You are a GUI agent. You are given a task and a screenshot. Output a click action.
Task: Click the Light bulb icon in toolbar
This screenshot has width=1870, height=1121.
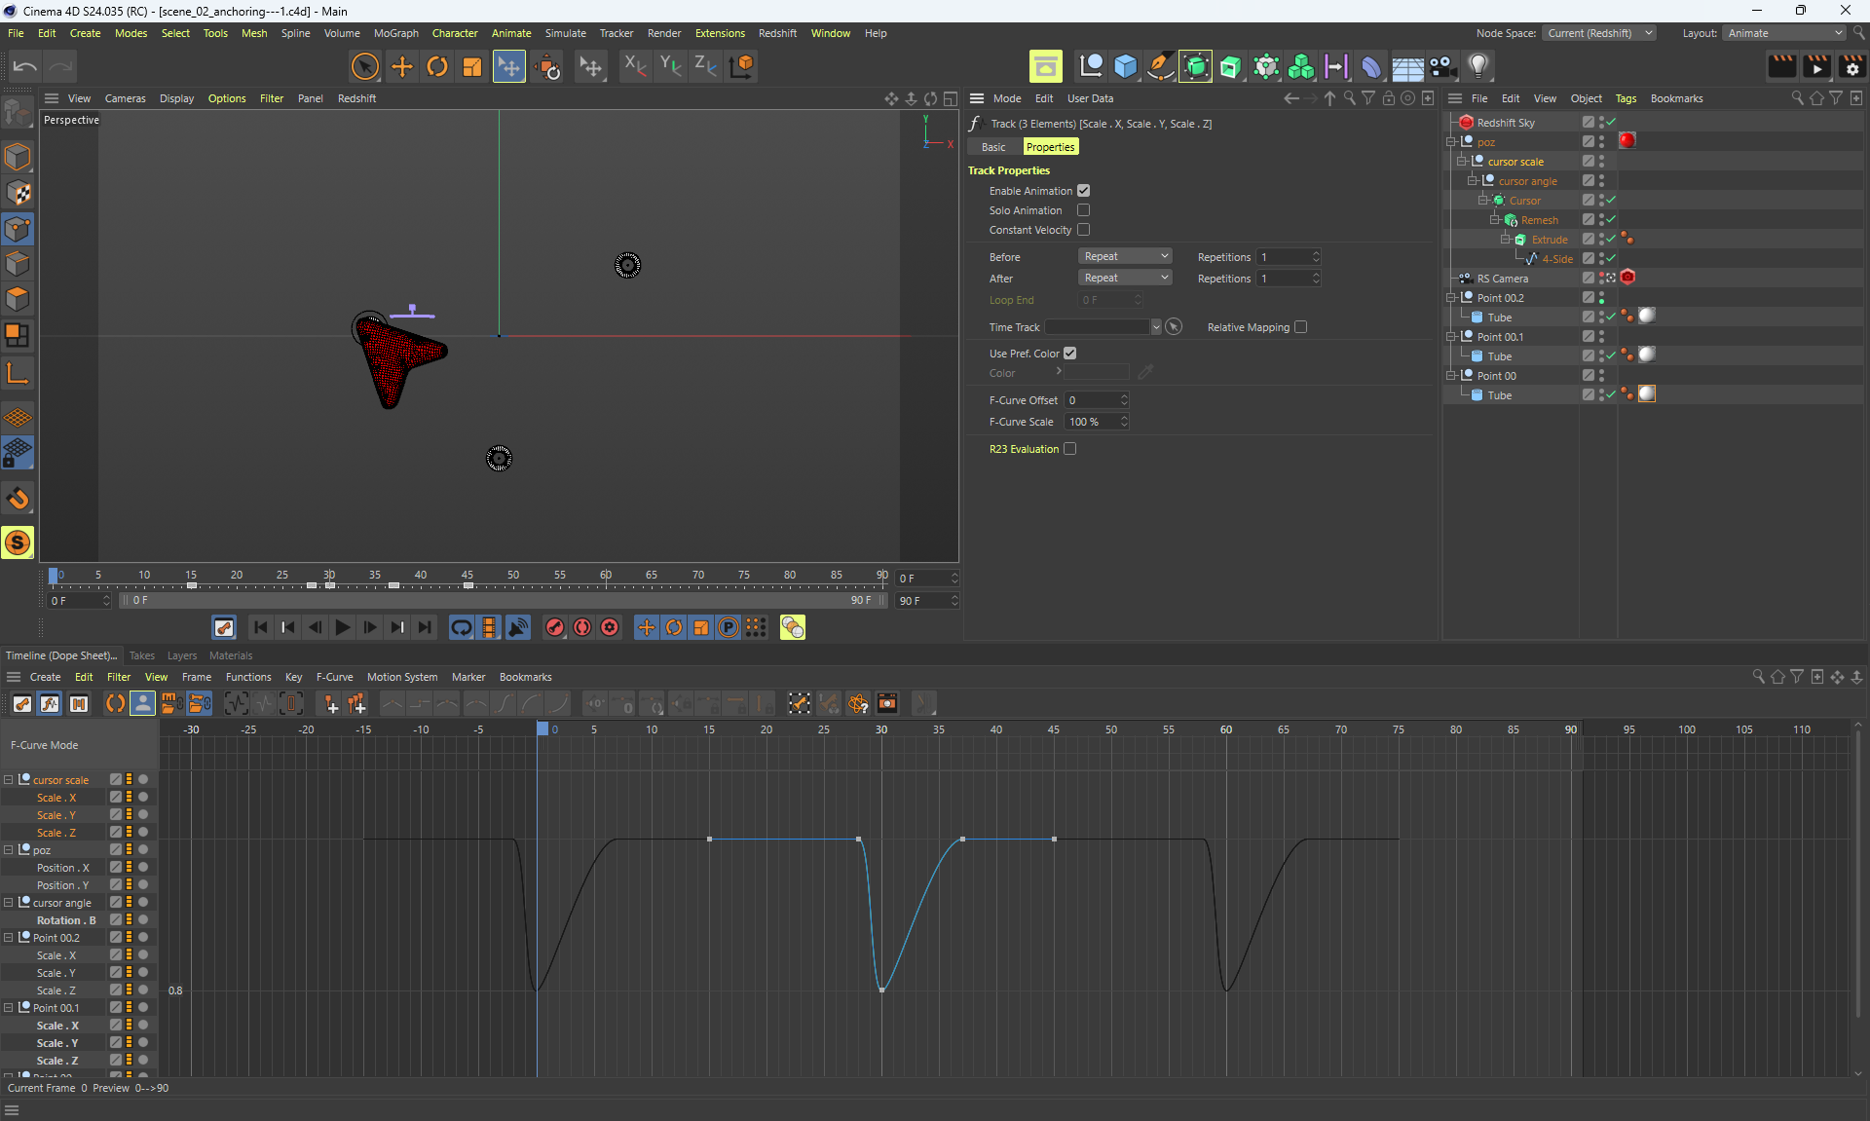pos(1478,66)
